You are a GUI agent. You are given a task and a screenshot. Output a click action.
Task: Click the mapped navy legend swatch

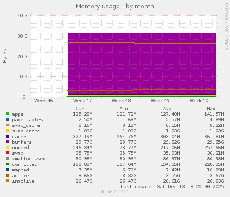8,170
